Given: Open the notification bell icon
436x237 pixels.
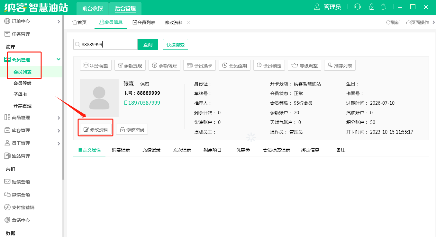Looking at the screenshot, I should (x=383, y=7).
